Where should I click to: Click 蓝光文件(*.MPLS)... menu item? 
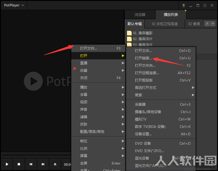(x=161, y=166)
